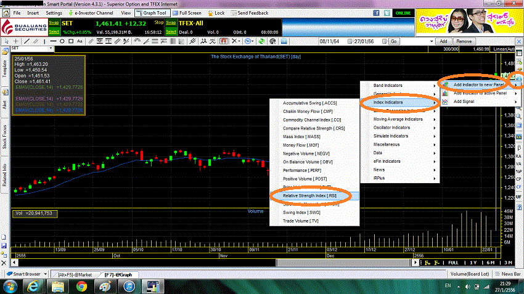
Task: Set chart range to 1Y
Action: [473, 263]
